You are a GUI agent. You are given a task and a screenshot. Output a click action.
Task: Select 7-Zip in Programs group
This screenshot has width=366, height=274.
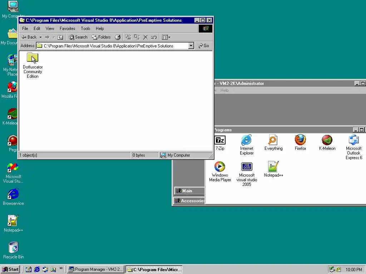coord(220,143)
